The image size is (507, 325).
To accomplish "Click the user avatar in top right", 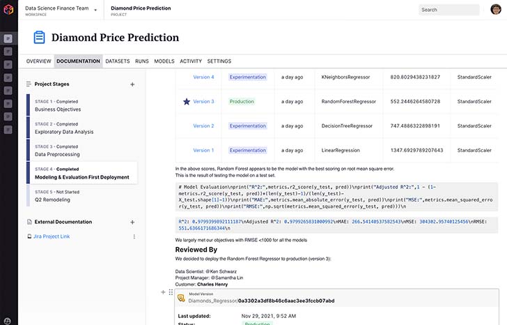I will coord(496,9).
